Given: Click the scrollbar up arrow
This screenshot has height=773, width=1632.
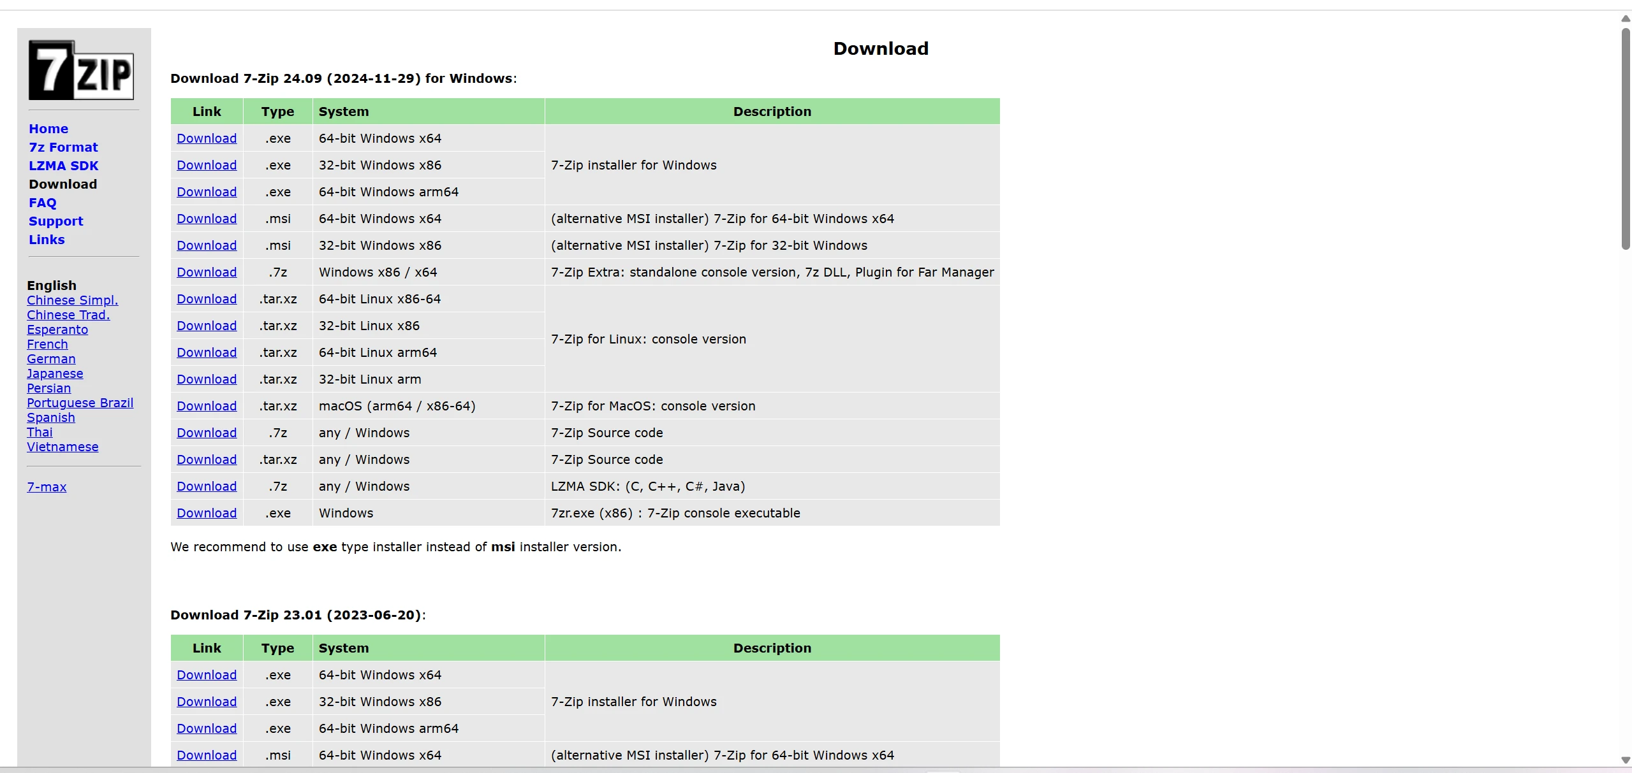Looking at the screenshot, I should [x=1626, y=18].
